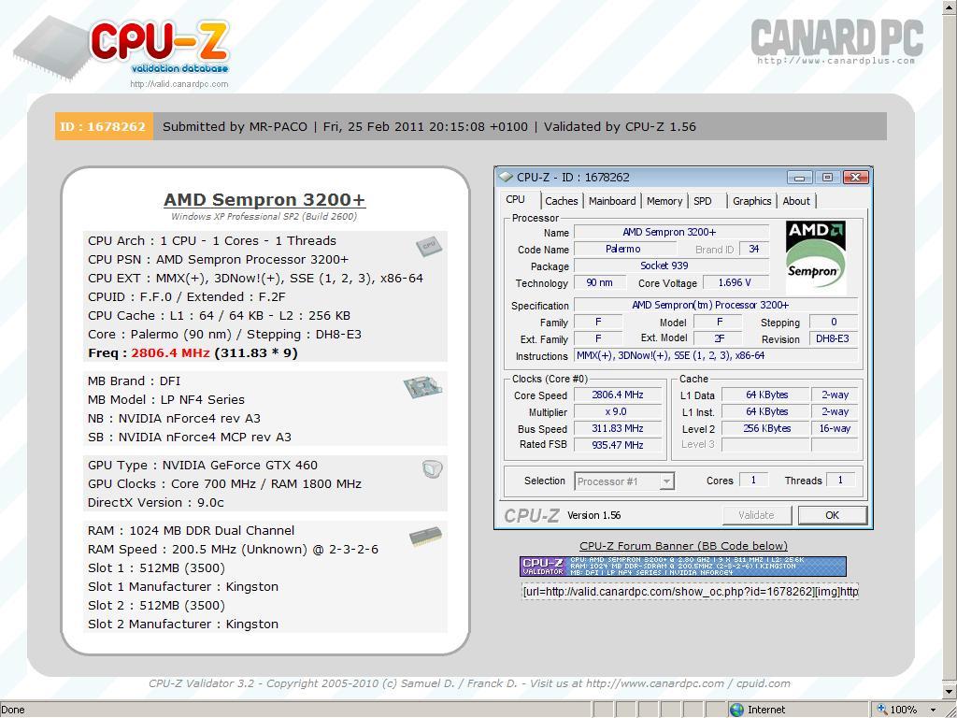Click the Brand ID 34 field

pos(754,249)
